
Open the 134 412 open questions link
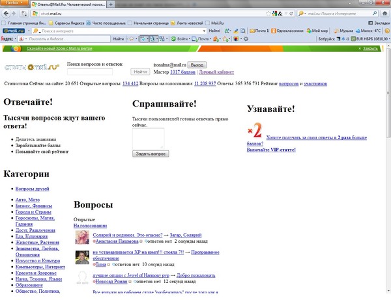(130, 84)
